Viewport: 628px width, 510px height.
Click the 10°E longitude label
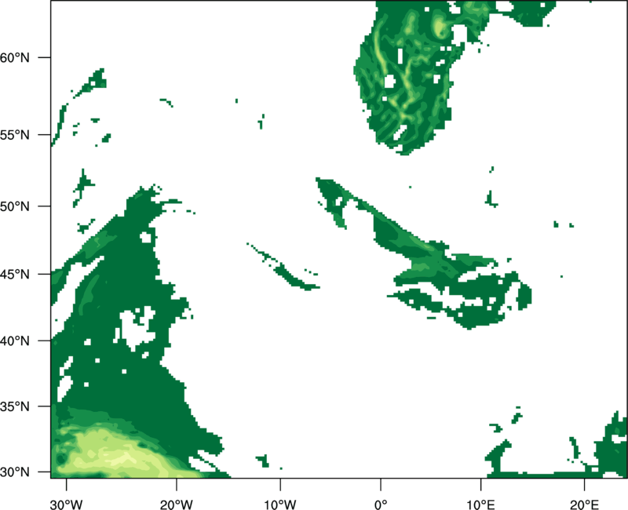(x=480, y=505)
